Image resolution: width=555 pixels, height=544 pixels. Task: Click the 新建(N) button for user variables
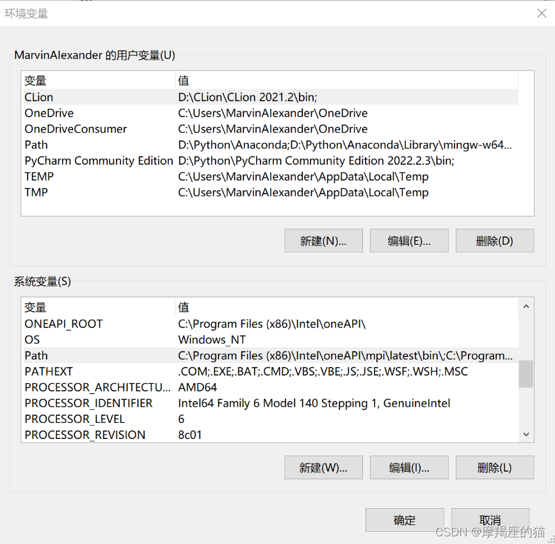(323, 240)
